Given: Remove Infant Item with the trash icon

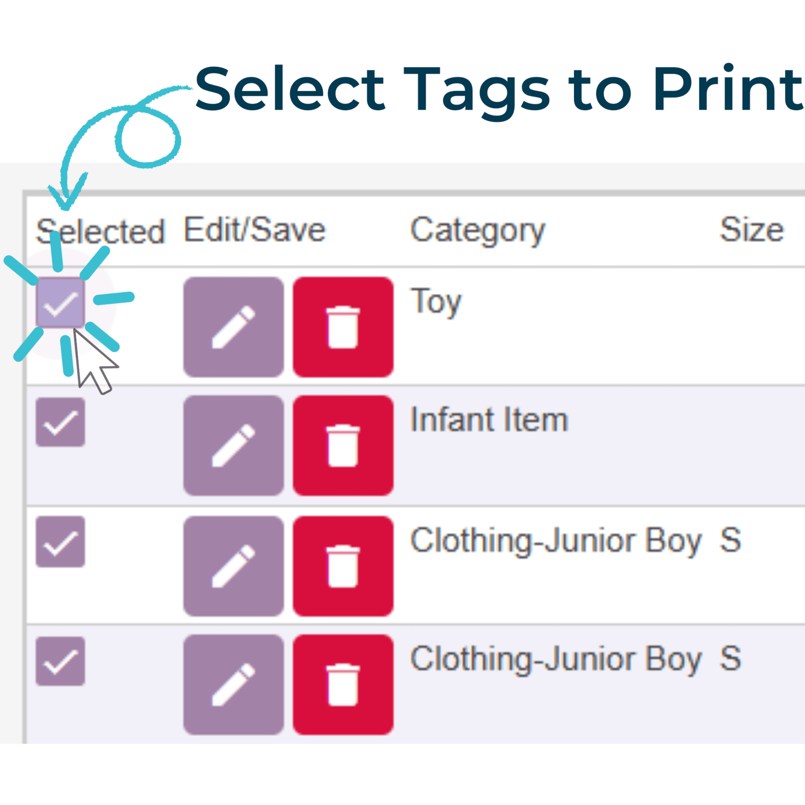Looking at the screenshot, I should click(x=343, y=445).
